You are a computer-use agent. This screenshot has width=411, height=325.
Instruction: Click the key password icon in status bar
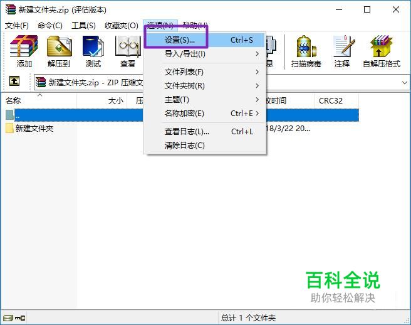click(x=20, y=318)
